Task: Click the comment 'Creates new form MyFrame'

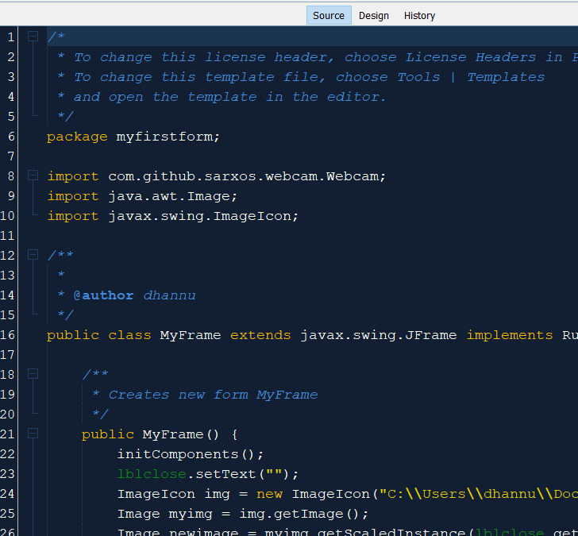Action: tap(213, 395)
